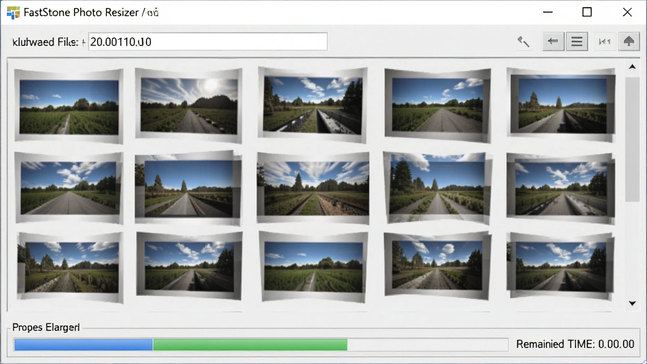Select the fifth thumbnail in the middle row
This screenshot has height=364, width=647.
(561, 188)
